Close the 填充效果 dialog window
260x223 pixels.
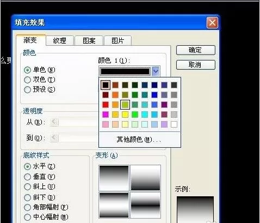(x=212, y=23)
